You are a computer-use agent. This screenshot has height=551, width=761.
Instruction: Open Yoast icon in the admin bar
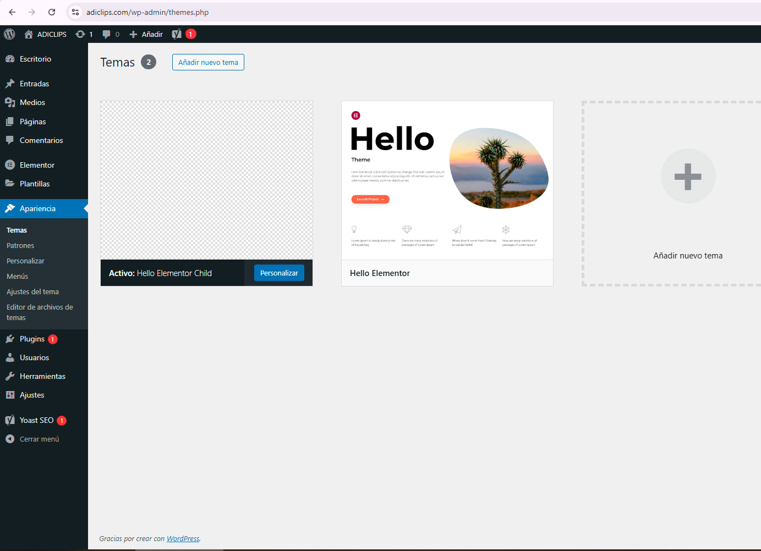[177, 34]
